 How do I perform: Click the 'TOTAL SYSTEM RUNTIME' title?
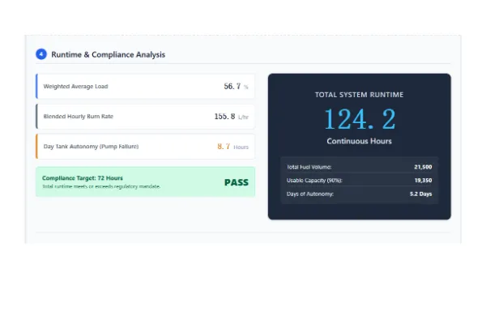coord(359,95)
